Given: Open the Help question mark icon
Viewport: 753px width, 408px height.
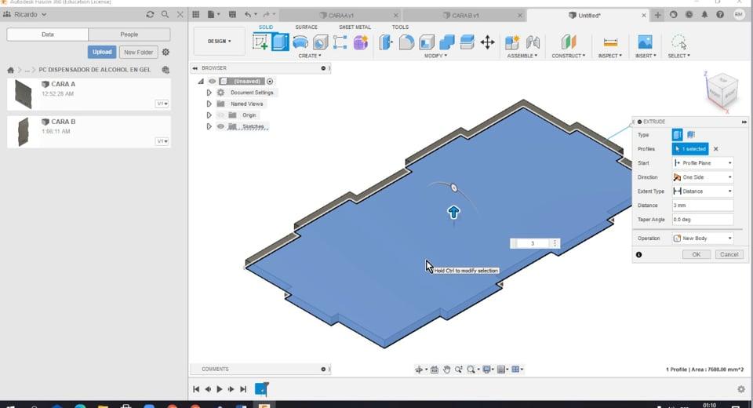Looking at the screenshot, I should [x=720, y=15].
